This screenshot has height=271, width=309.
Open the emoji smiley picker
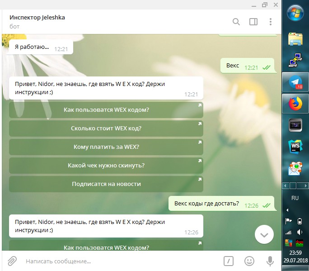pyautogui.click(x=249, y=261)
